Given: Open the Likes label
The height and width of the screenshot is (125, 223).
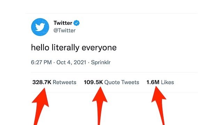Looking at the screenshot, I should pyautogui.click(x=167, y=82).
